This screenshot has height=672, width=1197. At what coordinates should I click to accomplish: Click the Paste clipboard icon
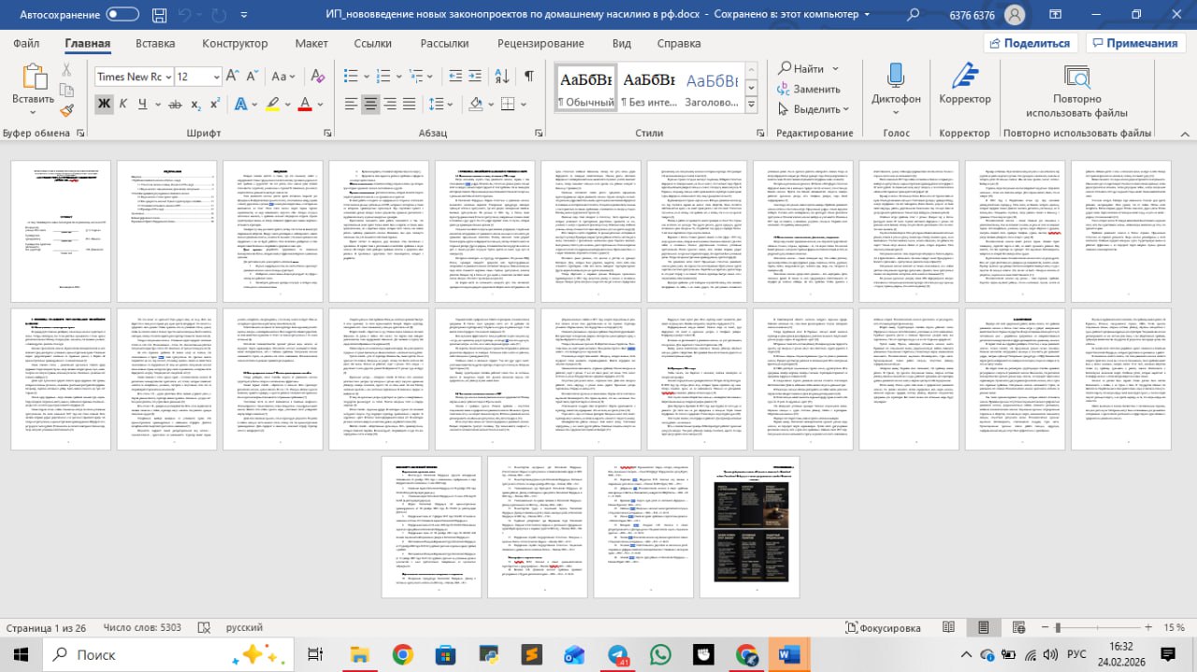34,76
